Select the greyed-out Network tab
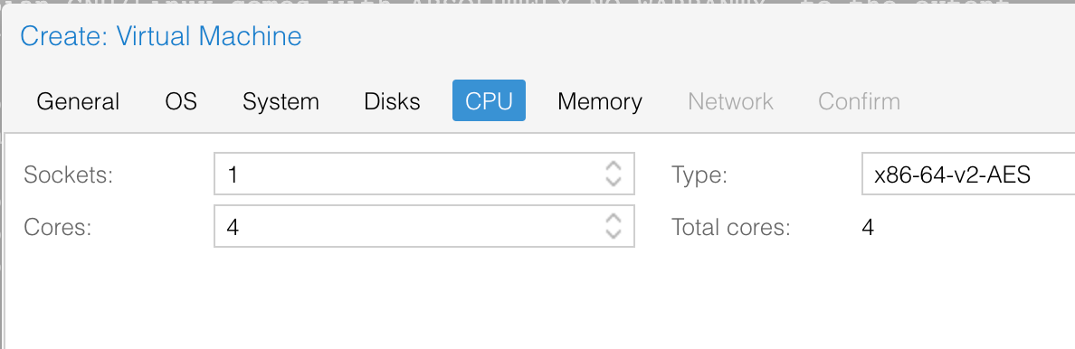The image size is (1075, 349). (731, 101)
